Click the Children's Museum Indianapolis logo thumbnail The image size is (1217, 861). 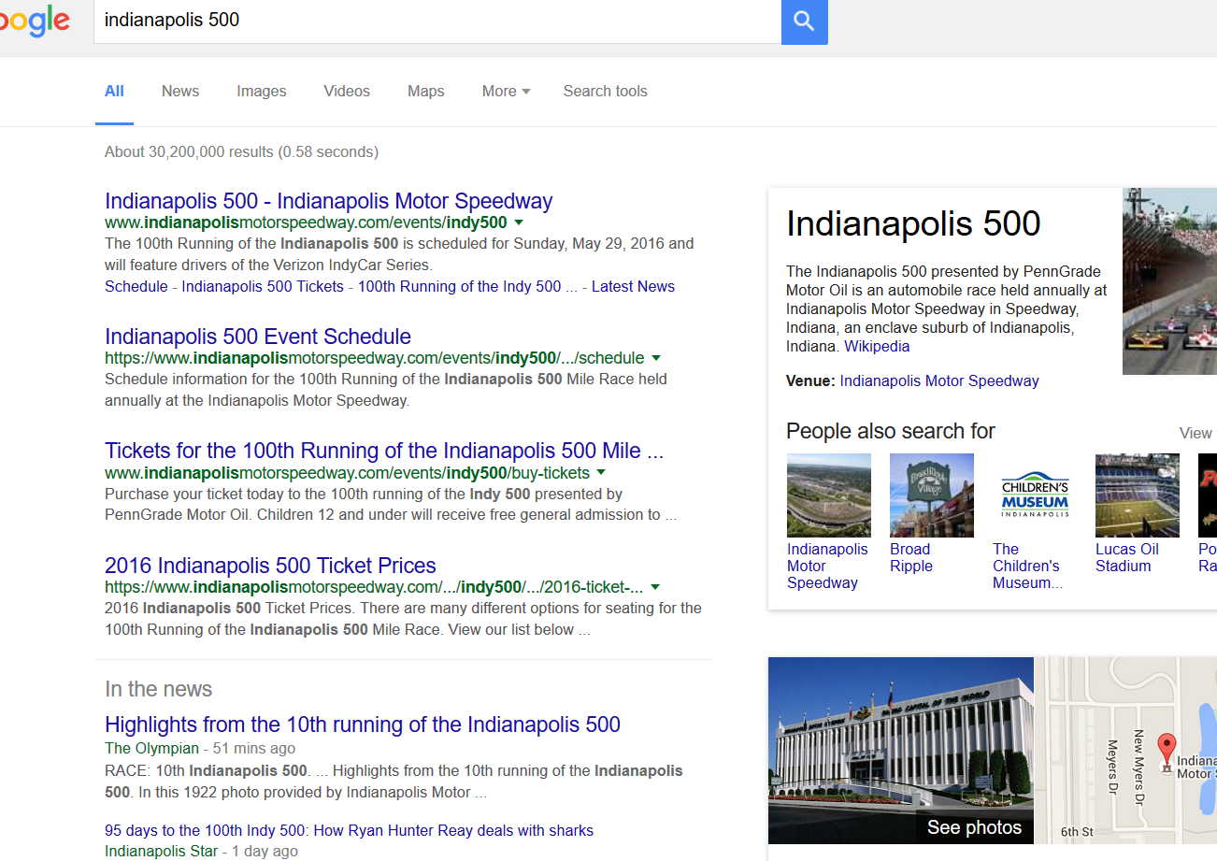(1035, 495)
